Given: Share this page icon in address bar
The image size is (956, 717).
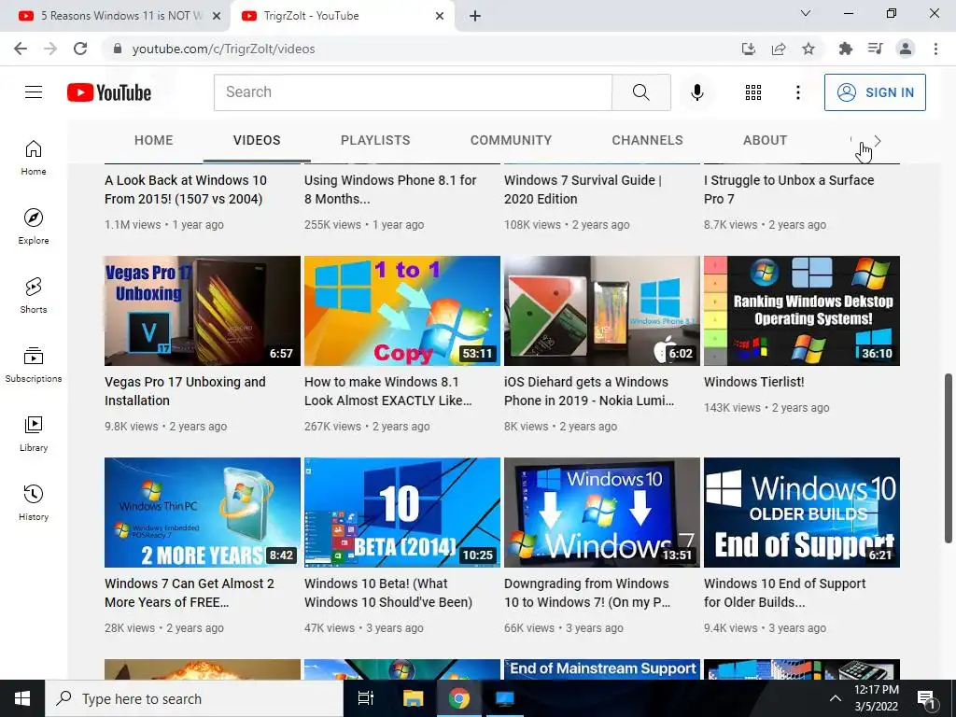Looking at the screenshot, I should point(779,49).
